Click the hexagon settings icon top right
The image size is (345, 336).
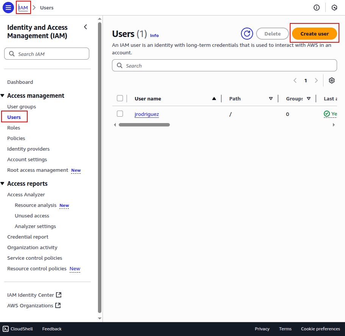[x=334, y=8]
